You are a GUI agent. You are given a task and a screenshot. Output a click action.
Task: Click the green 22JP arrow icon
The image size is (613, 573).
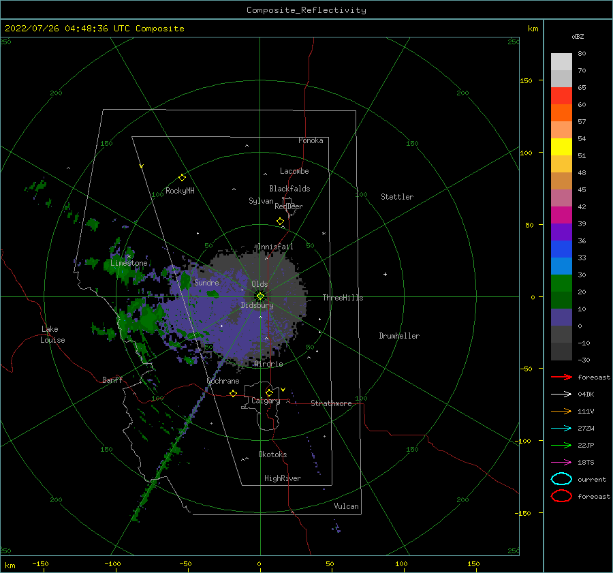pos(561,445)
